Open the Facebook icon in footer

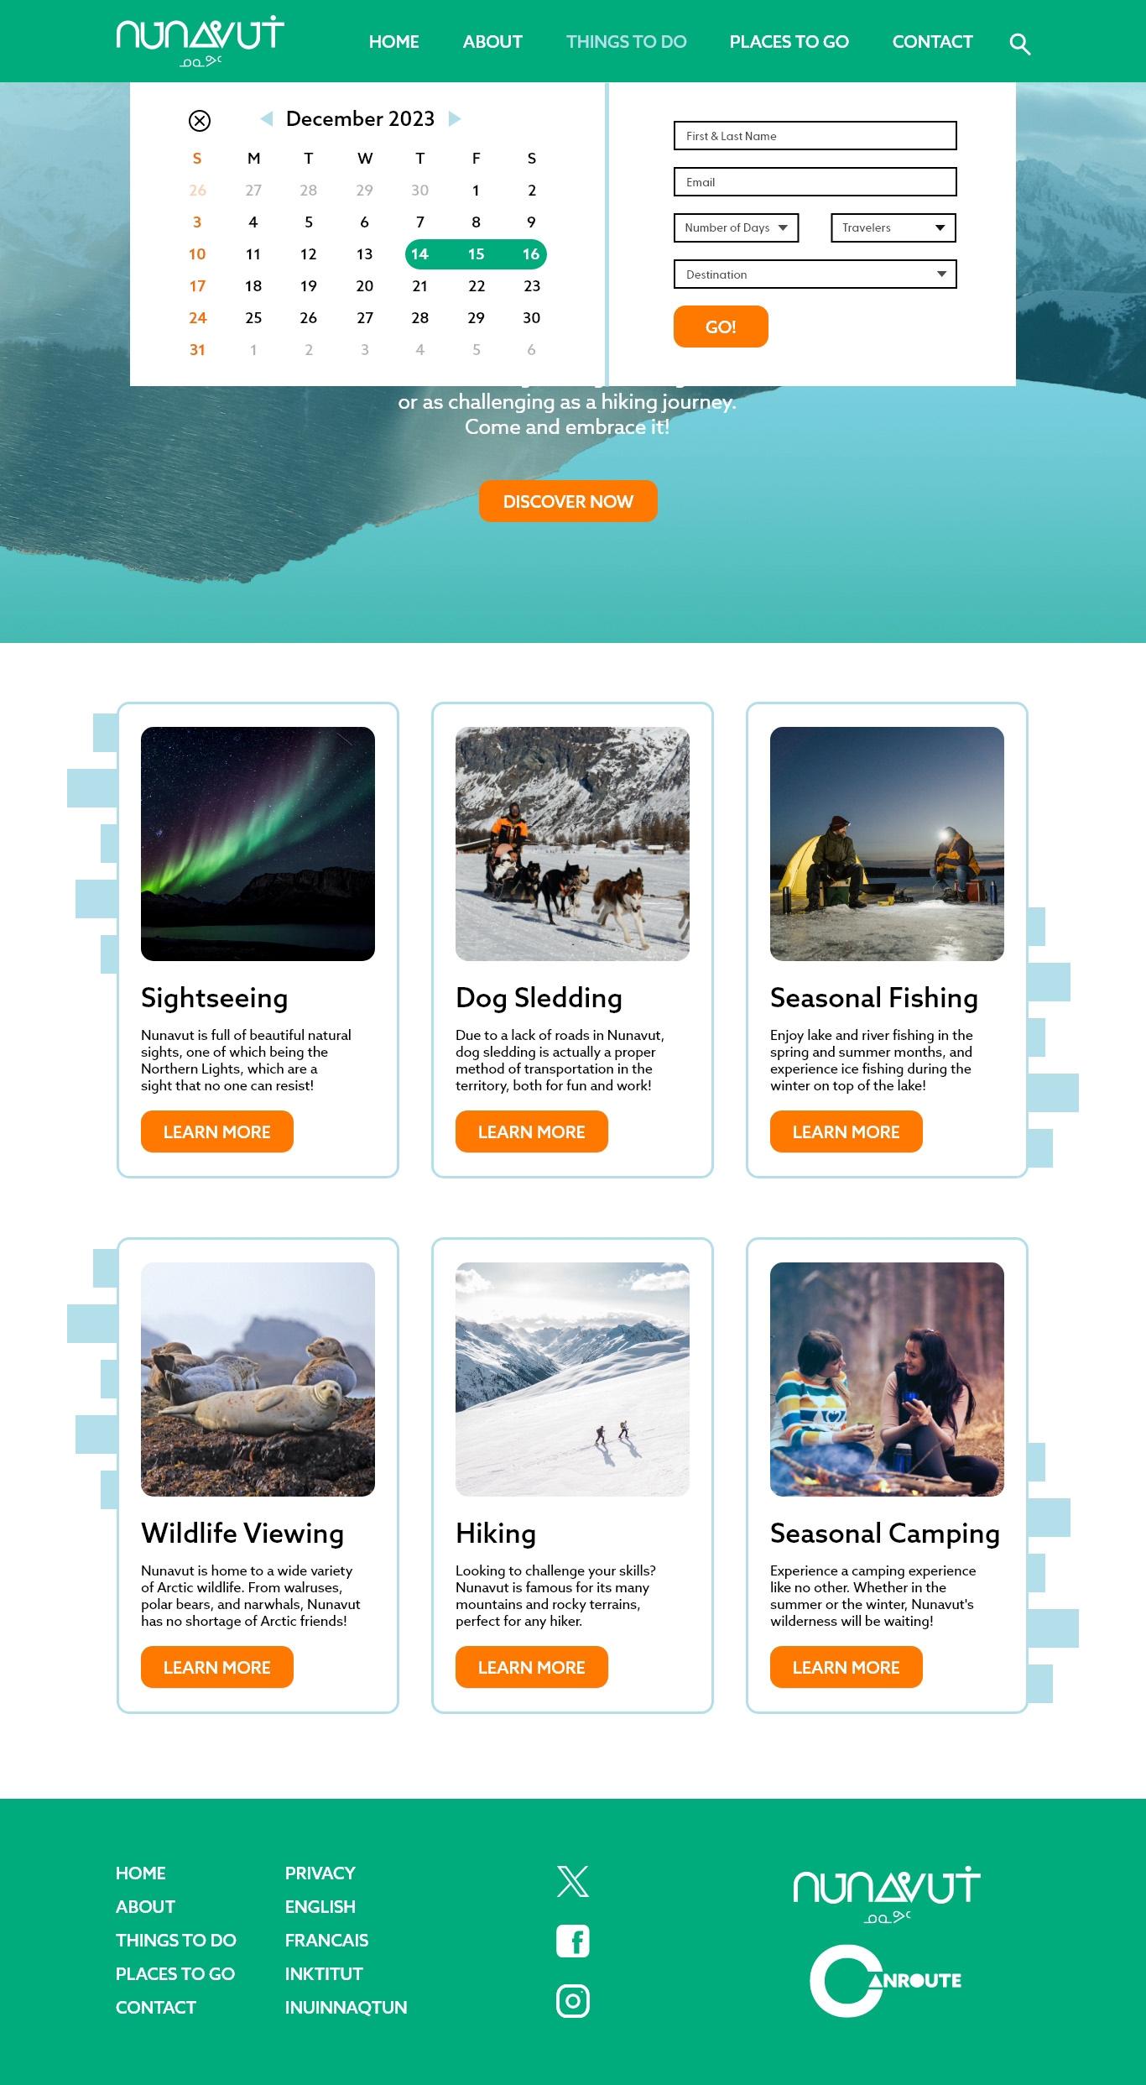point(573,1941)
